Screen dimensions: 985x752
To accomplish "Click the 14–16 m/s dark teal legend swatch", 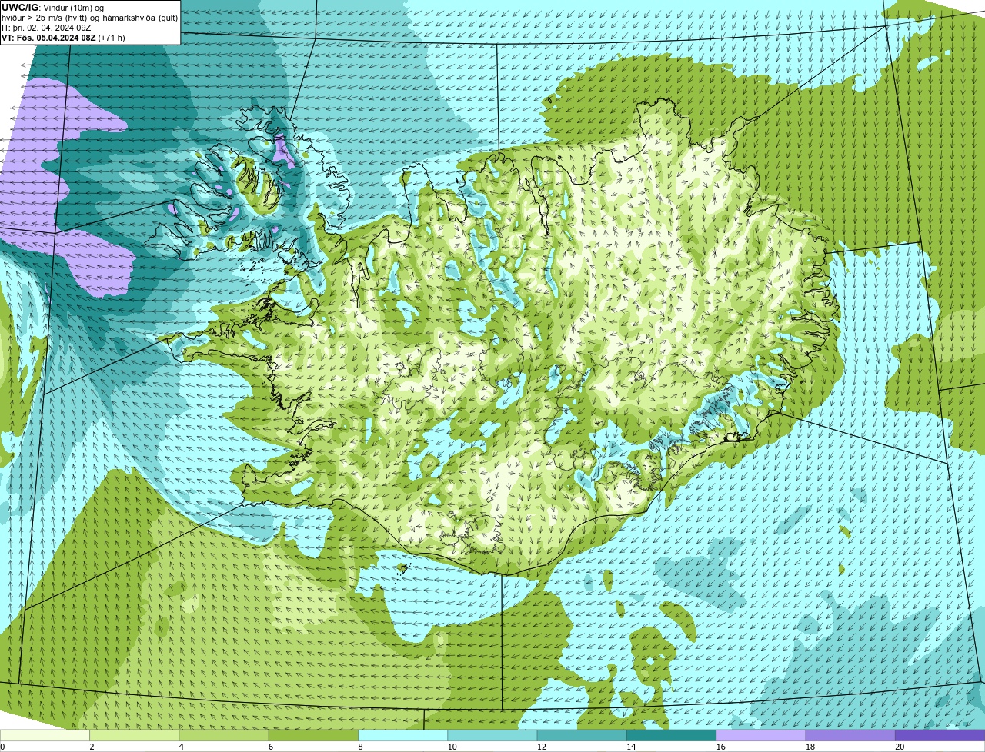I will coord(671,735).
